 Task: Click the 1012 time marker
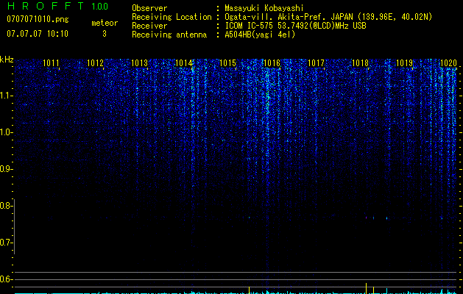(96, 63)
